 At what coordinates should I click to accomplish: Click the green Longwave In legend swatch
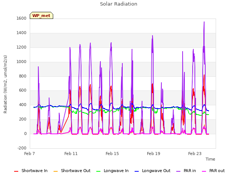coord(98,171)
